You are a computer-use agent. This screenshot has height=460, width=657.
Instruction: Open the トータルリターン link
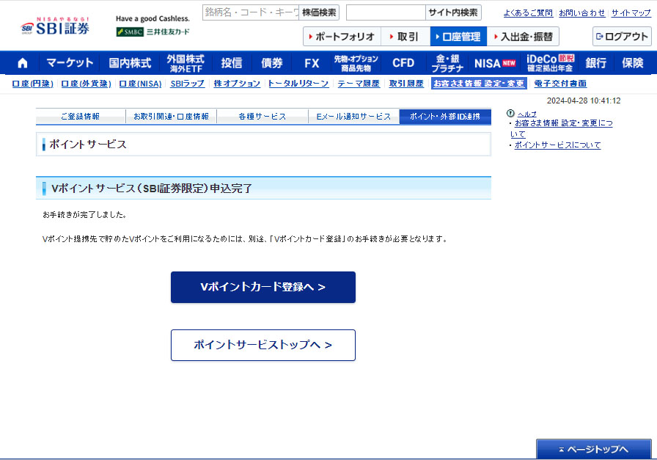coord(298,84)
